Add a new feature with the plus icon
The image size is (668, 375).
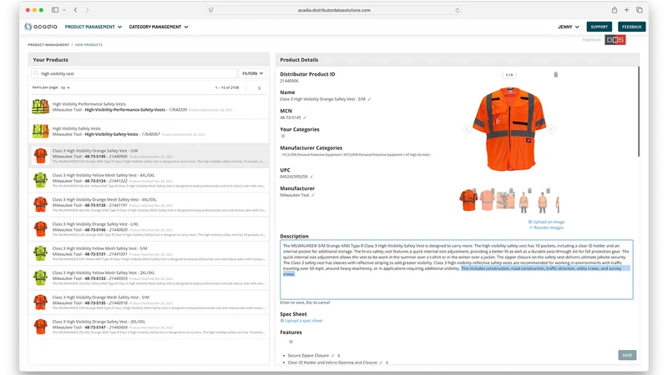291,342
